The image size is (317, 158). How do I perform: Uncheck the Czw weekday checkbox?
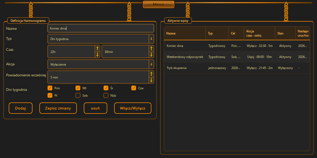[x=134, y=88]
